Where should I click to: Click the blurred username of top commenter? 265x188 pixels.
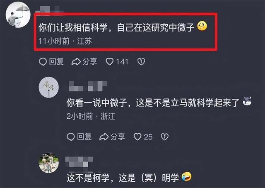click(50, 9)
